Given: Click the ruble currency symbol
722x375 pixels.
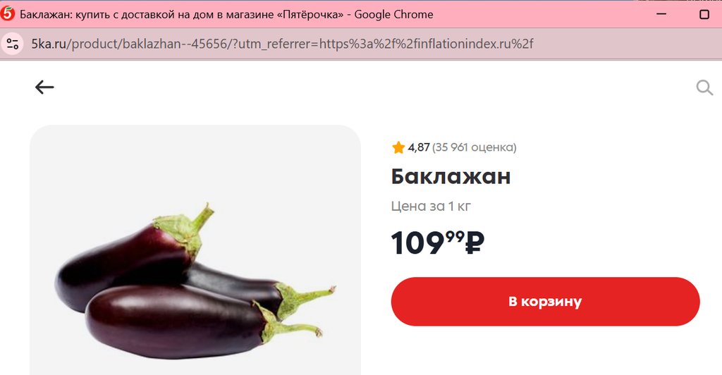Looking at the screenshot, I should pyautogui.click(x=475, y=242).
